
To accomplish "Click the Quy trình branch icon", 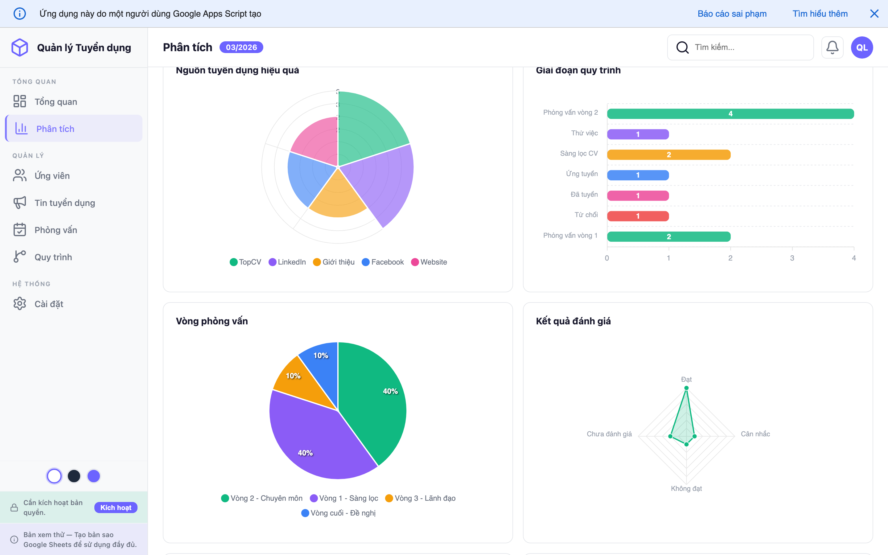I will click(20, 257).
